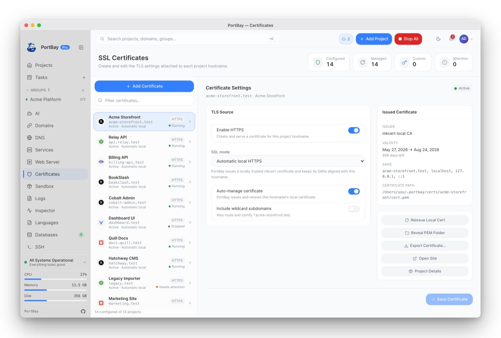
Task: Open Domains in sidebar
Action: click(x=55, y=126)
